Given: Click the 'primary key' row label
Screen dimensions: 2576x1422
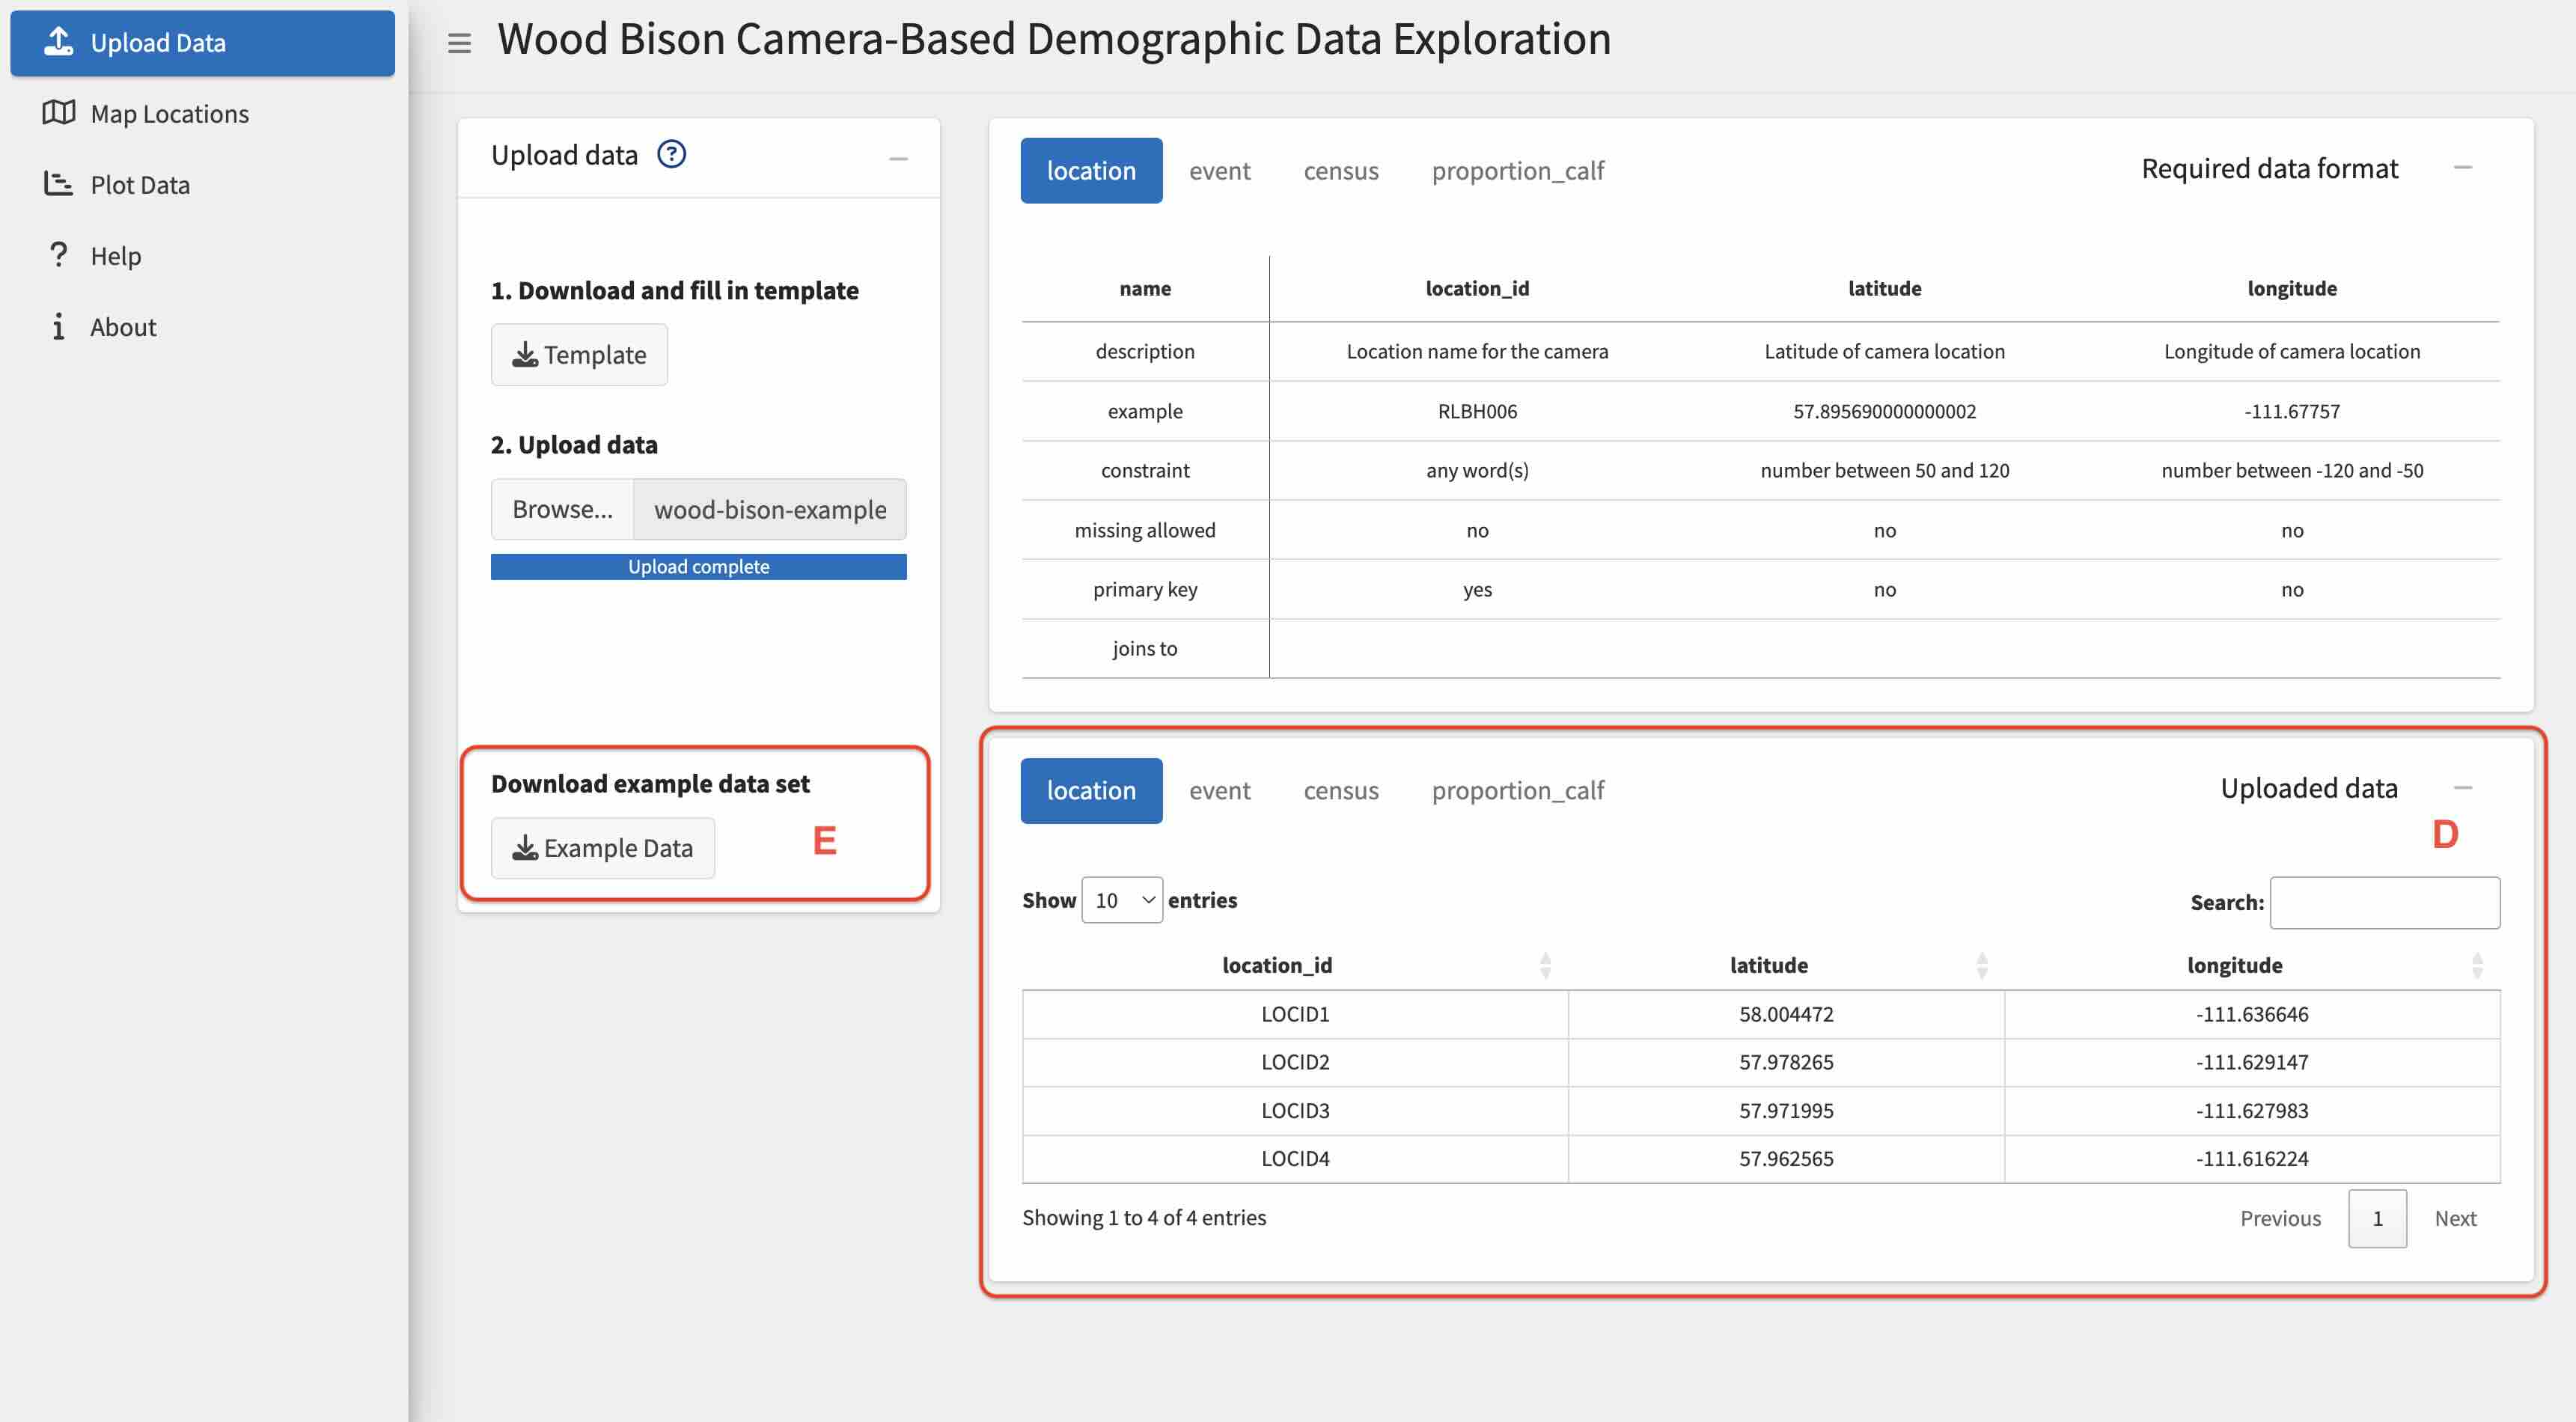Looking at the screenshot, I should click(x=1145, y=589).
